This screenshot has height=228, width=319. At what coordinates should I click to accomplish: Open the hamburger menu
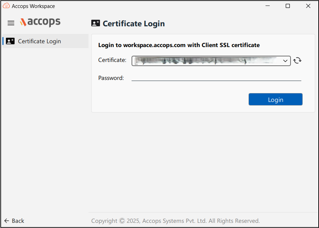11,23
